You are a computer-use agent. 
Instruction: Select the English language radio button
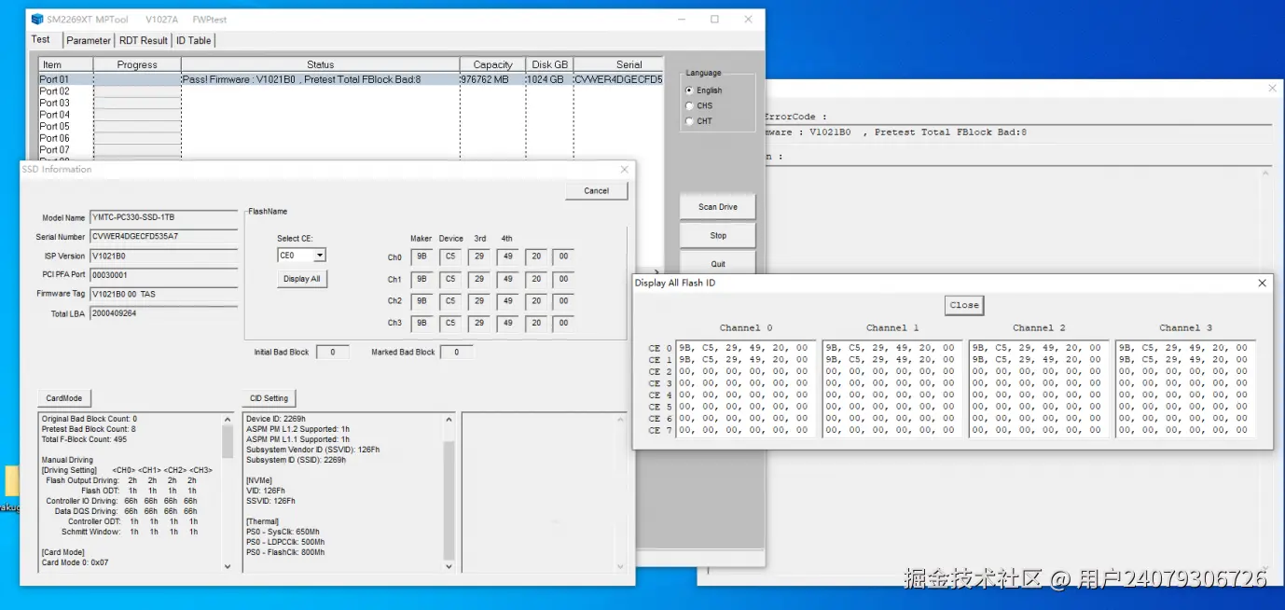(689, 90)
